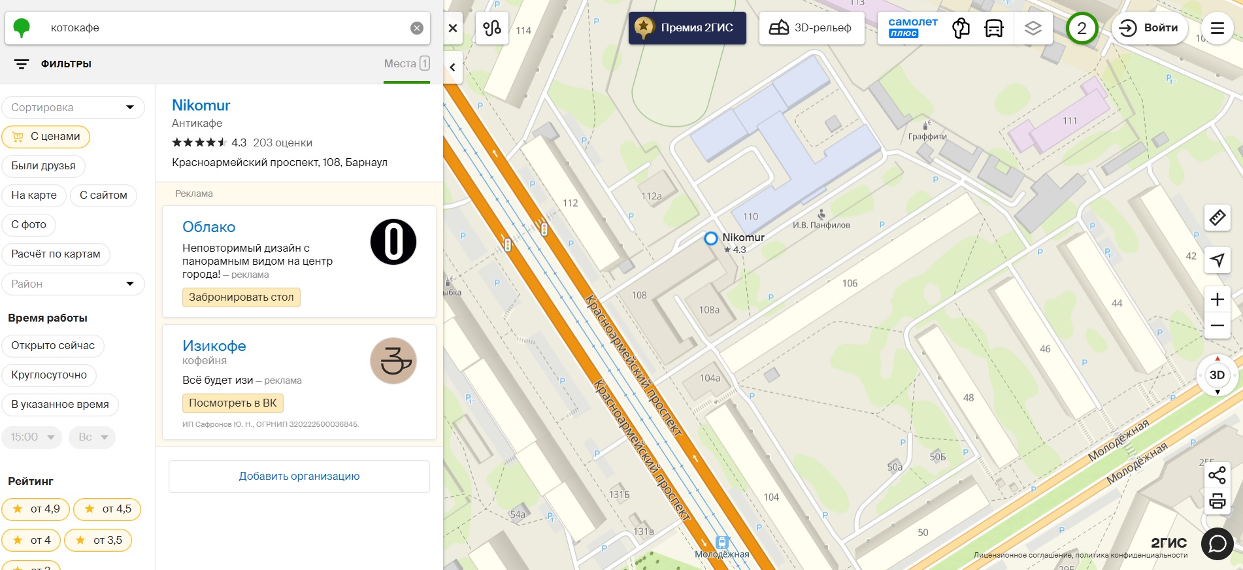Viewport: 1243px width, 570px height.
Task: Open the Район dropdown
Action: (73, 284)
